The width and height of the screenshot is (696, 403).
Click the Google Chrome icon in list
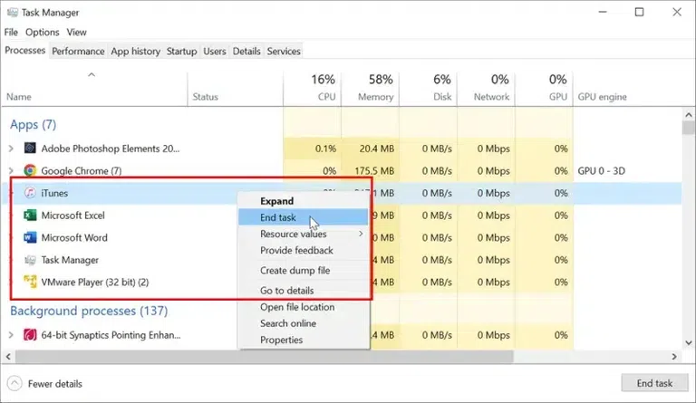click(x=30, y=170)
